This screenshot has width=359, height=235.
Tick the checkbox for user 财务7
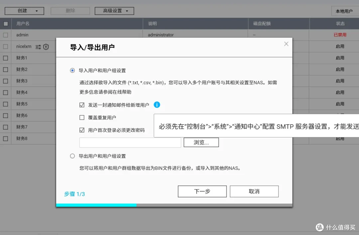point(6,127)
